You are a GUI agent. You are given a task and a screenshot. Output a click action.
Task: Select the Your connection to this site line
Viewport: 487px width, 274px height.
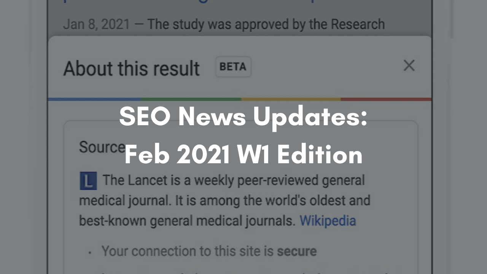[209, 251]
